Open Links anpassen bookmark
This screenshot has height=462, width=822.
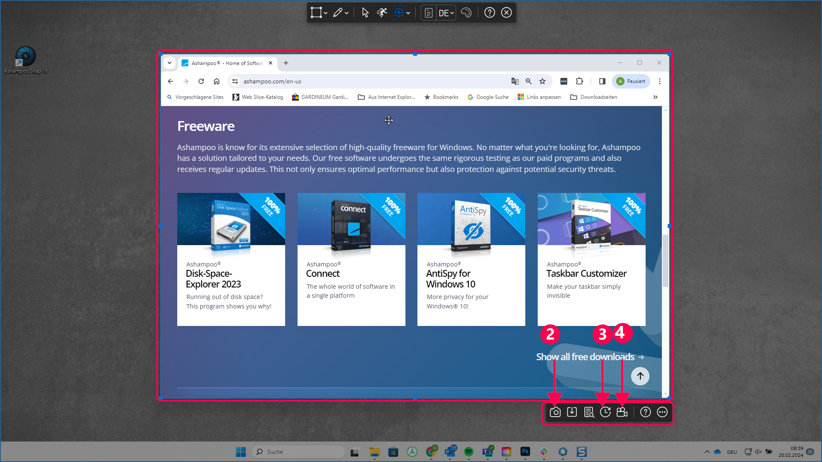click(x=539, y=97)
